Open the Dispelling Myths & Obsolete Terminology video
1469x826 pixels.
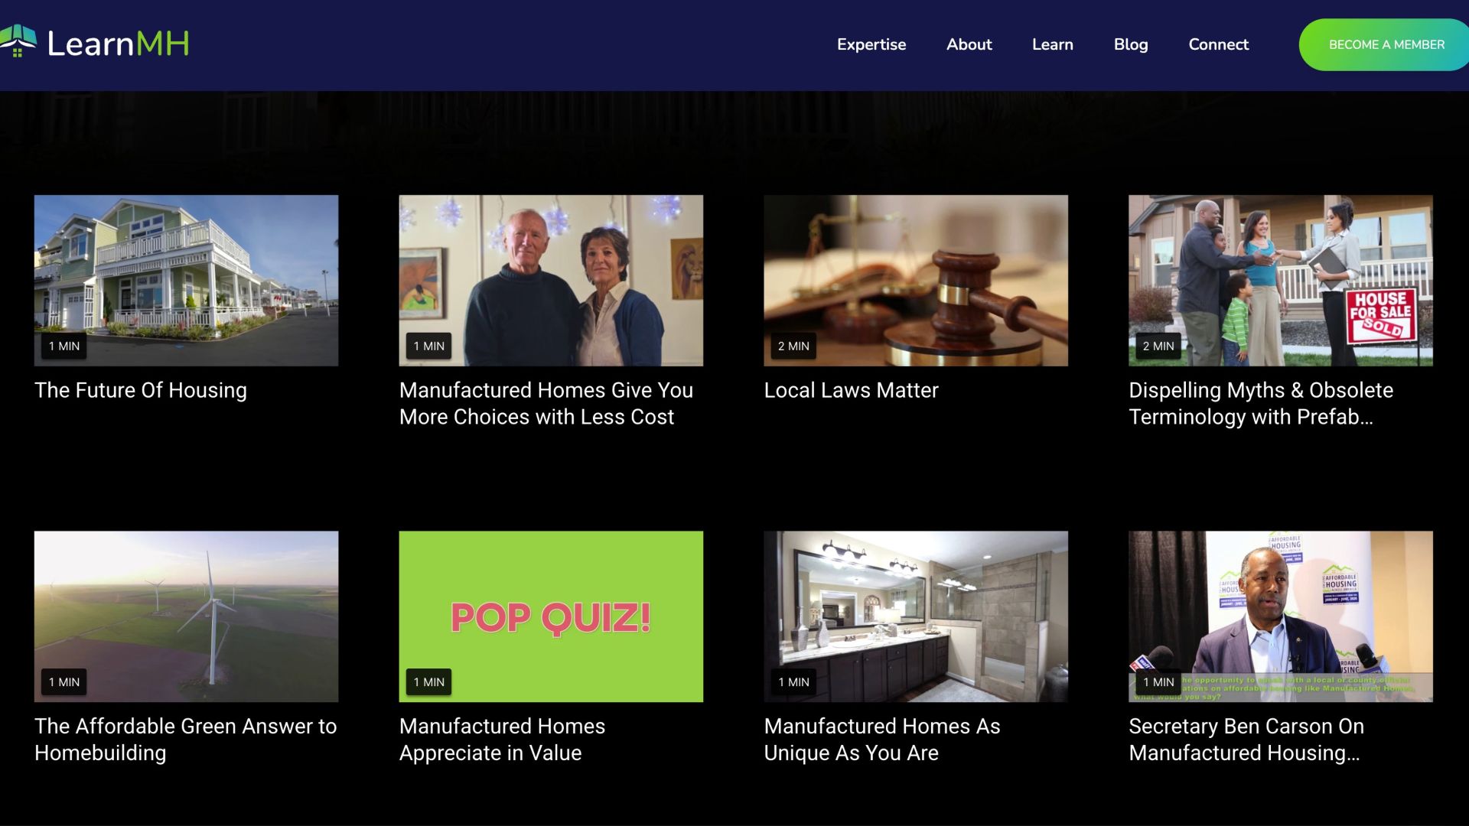click(1280, 280)
